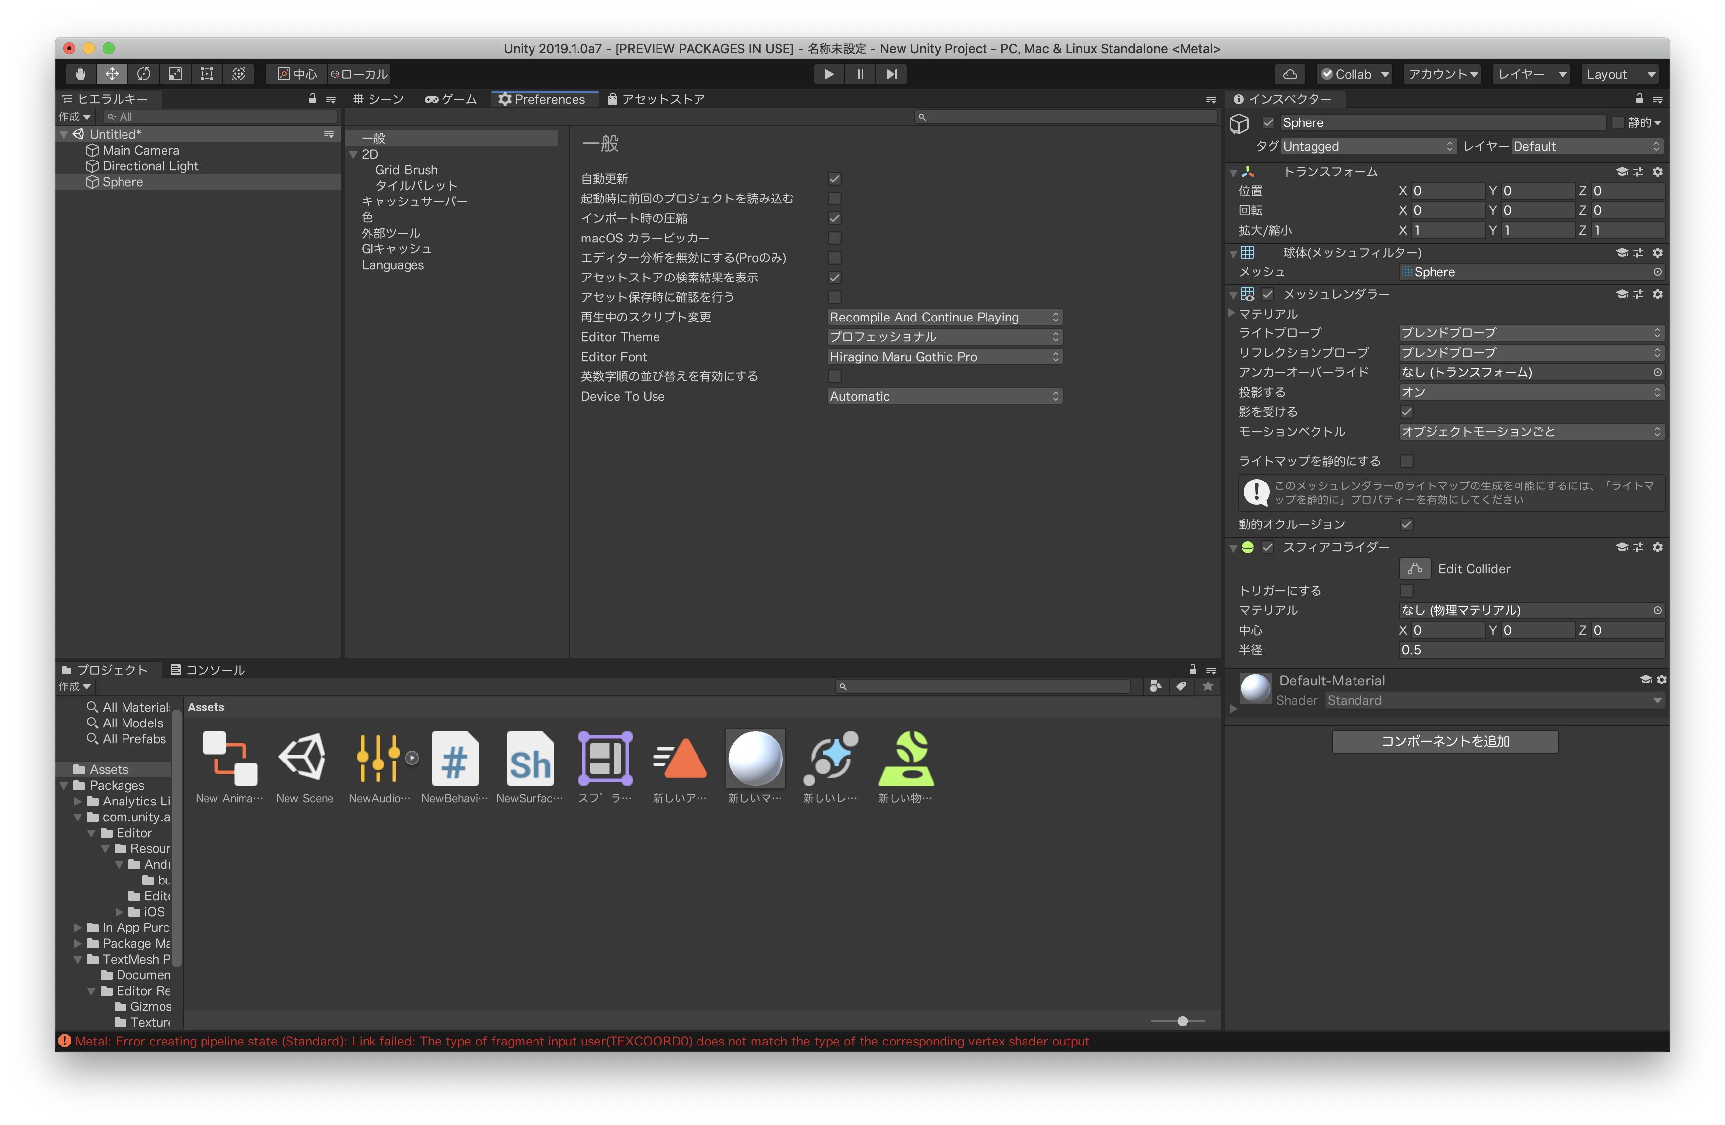
Task: Open Mesh Renderer preset icon
Action: tap(1638, 294)
